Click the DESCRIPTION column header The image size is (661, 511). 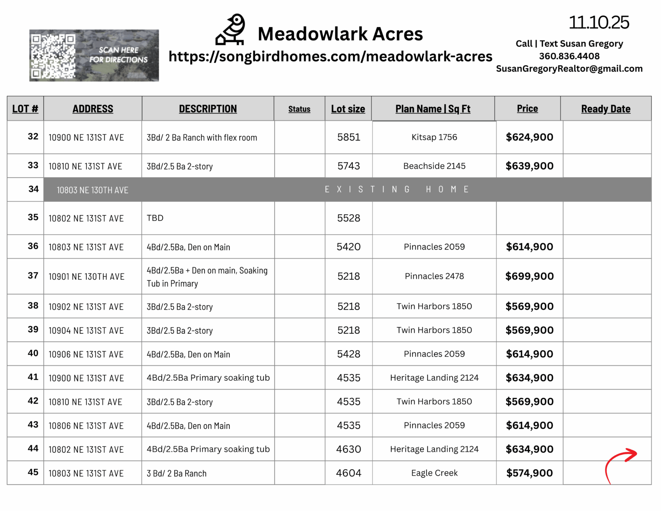[208, 109]
